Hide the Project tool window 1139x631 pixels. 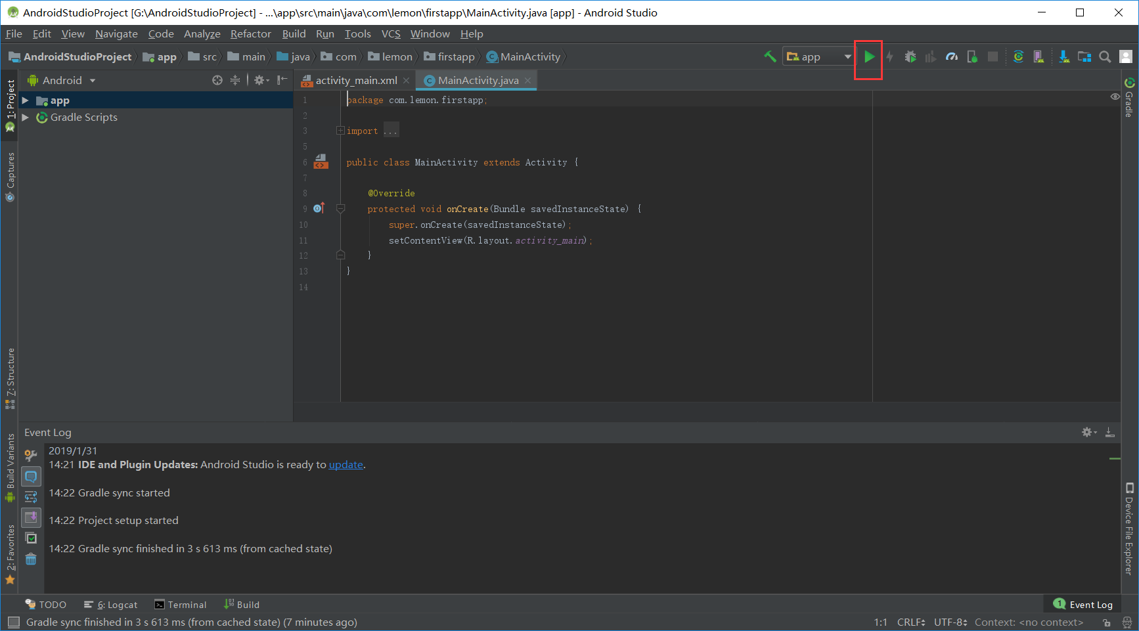tap(282, 80)
